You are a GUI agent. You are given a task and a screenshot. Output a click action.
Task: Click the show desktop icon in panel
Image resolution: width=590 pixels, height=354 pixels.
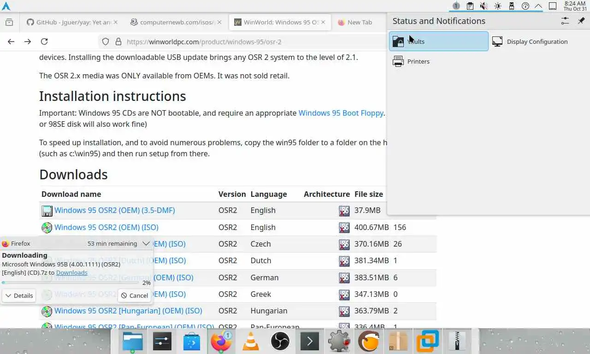coord(553,6)
